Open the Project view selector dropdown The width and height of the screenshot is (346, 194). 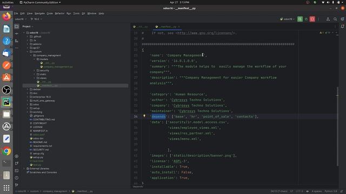click(x=28, y=26)
